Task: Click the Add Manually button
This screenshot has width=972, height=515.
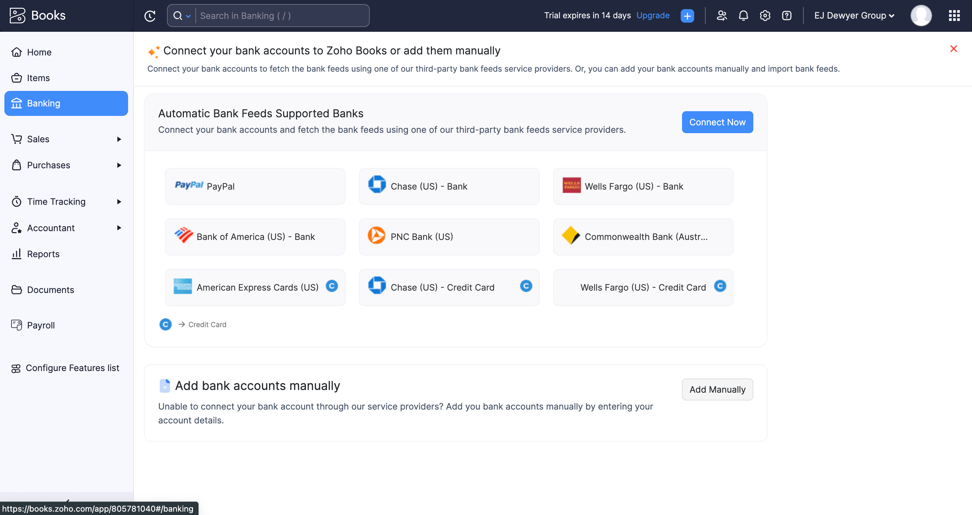Action: tap(717, 389)
